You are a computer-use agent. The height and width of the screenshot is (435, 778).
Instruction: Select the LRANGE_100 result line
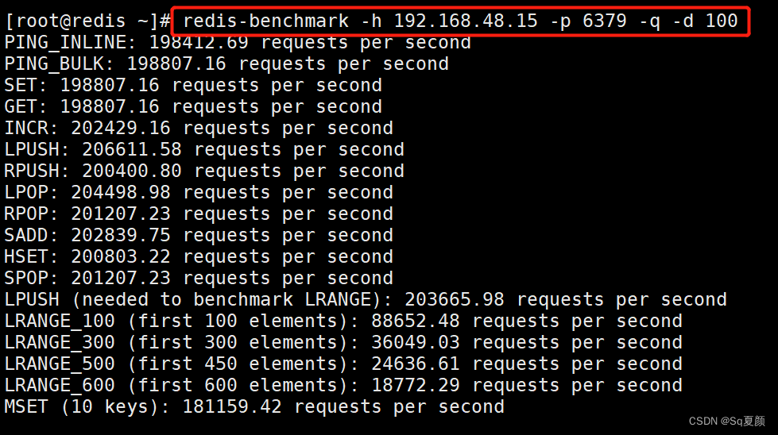coord(343,321)
